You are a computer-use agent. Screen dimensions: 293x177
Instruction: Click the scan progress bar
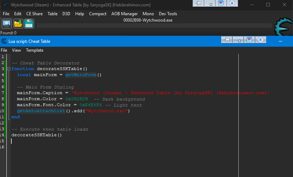pyautogui.click(x=154, y=25)
